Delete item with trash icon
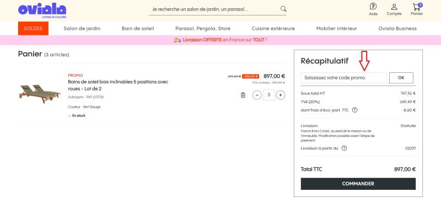441x202 pixels. click(x=243, y=95)
